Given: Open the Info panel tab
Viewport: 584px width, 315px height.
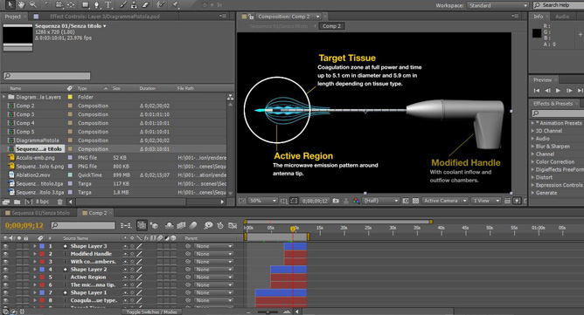Looking at the screenshot, I should [539, 17].
